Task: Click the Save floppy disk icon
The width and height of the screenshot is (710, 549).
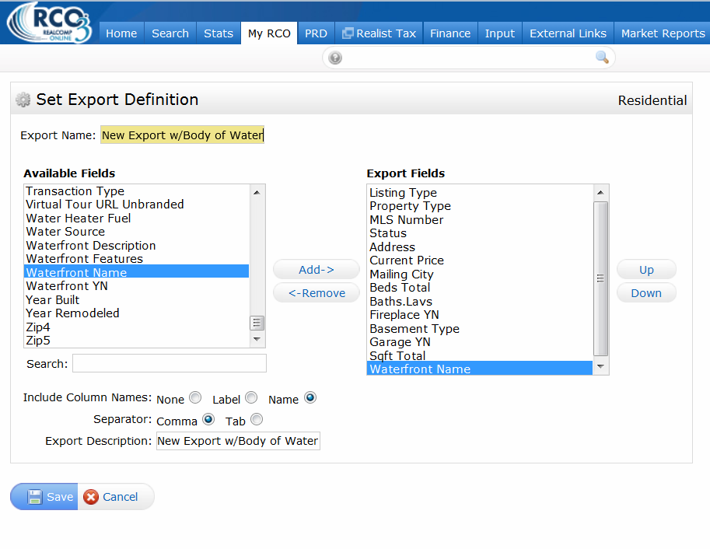Action: 35,497
